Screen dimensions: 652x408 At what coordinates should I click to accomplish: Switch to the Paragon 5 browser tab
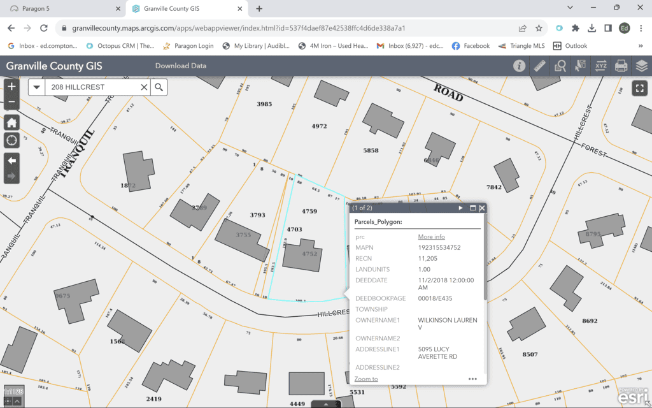click(57, 9)
